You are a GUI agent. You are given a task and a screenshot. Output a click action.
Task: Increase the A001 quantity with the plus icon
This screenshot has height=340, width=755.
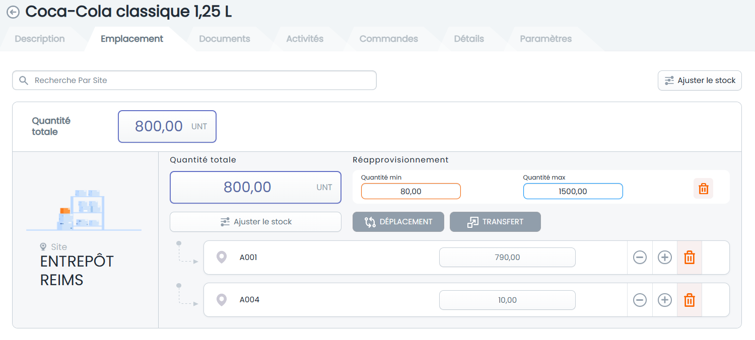pos(665,258)
